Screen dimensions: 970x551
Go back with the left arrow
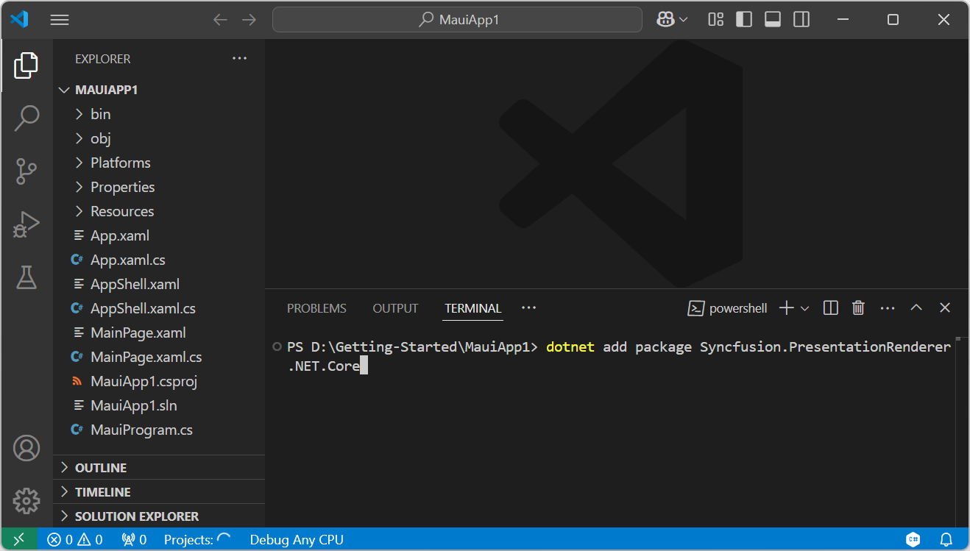pyautogui.click(x=220, y=20)
